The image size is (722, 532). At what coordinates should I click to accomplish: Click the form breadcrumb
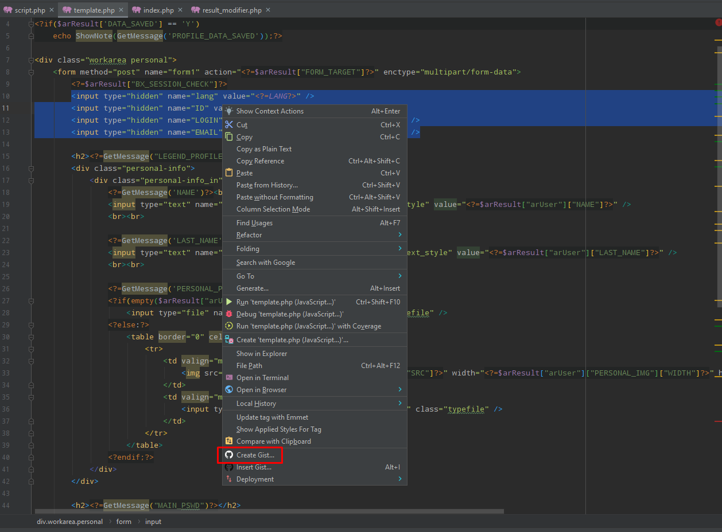[124, 522]
